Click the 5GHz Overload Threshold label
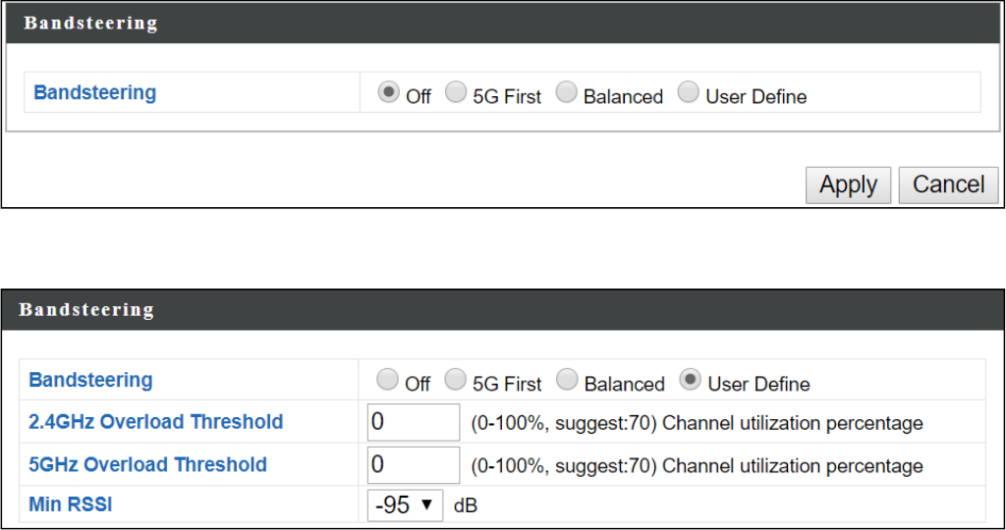Viewport: 1006px width, 530px height. [x=147, y=464]
